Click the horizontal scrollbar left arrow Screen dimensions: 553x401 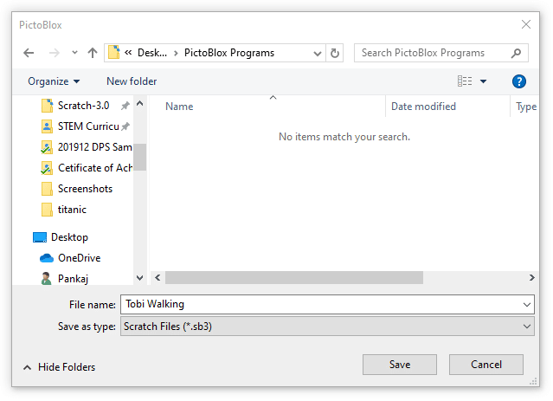click(158, 278)
